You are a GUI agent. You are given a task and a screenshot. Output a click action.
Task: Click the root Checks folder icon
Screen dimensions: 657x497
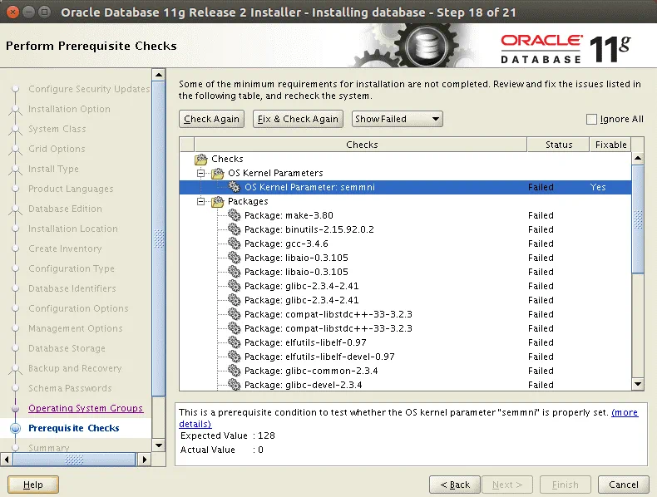(200, 159)
